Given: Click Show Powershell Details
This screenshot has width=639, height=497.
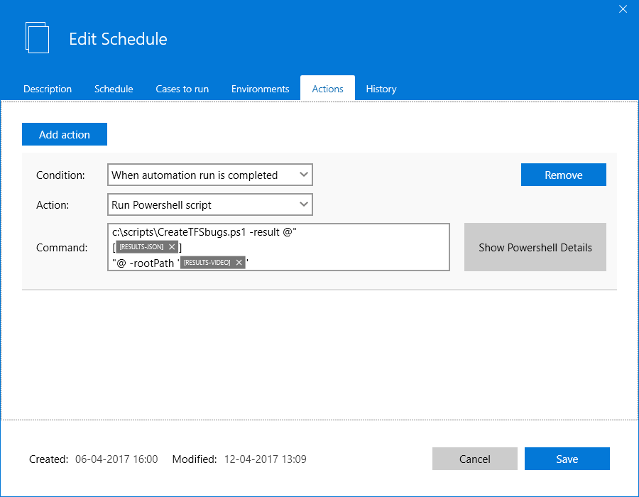Looking at the screenshot, I should (535, 247).
